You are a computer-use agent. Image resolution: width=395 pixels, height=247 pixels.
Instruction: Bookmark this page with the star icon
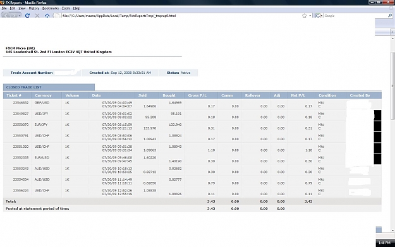pyautogui.click(x=305, y=16)
